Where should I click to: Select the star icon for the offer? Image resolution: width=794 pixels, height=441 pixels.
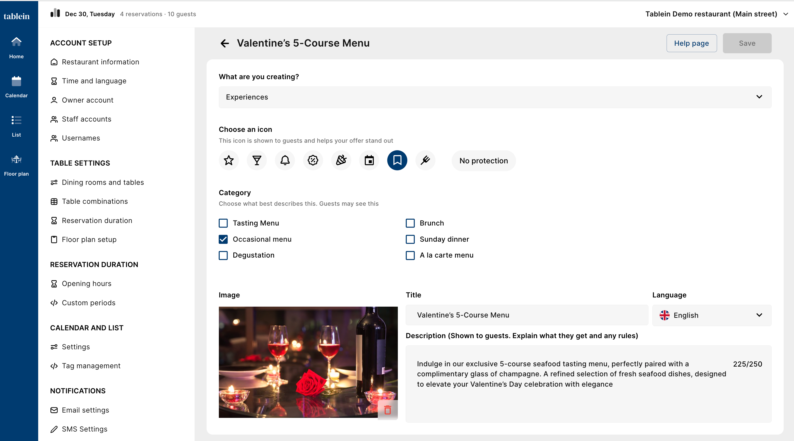tap(229, 160)
